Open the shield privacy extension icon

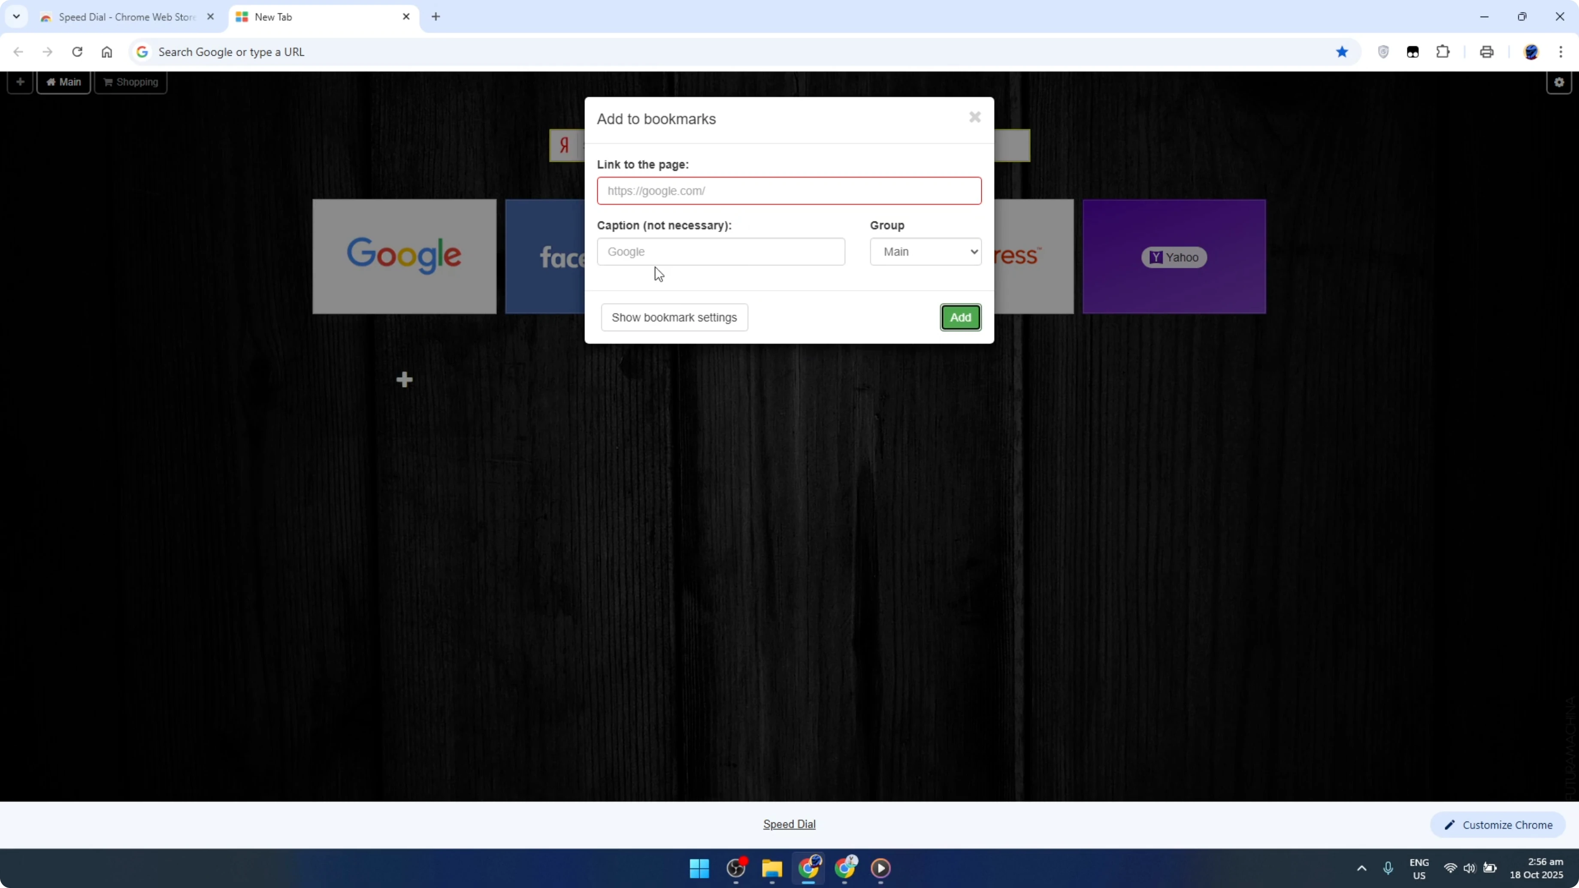click(1383, 52)
